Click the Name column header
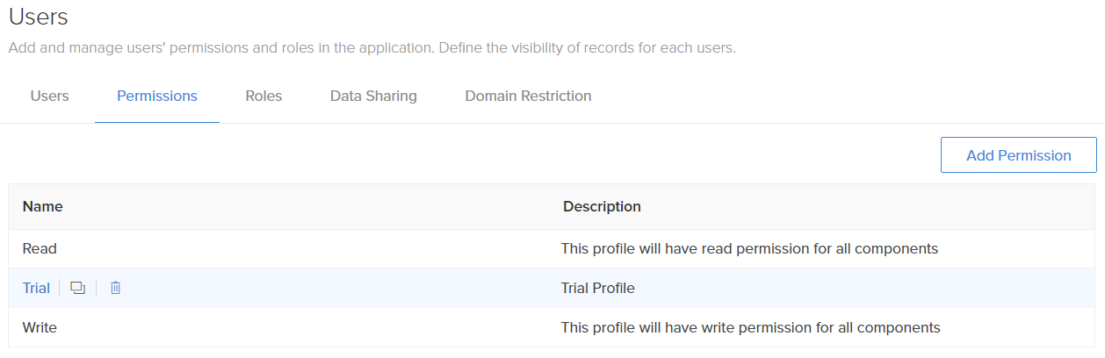This screenshot has width=1105, height=358. [42, 206]
